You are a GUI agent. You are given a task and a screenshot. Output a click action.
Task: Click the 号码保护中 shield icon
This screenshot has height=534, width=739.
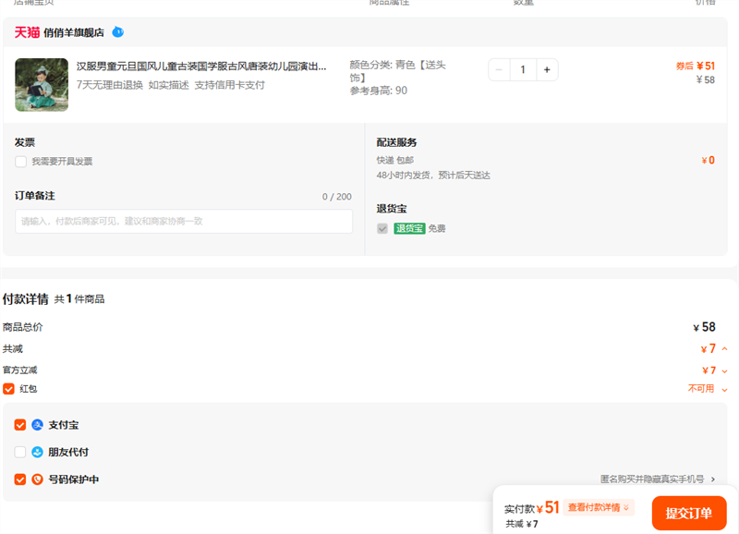tap(38, 479)
